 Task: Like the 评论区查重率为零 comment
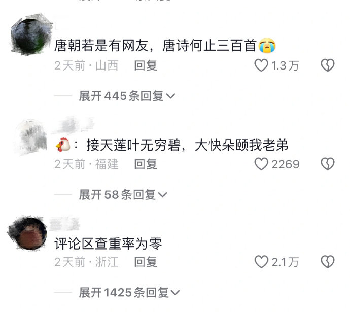pos(261,262)
